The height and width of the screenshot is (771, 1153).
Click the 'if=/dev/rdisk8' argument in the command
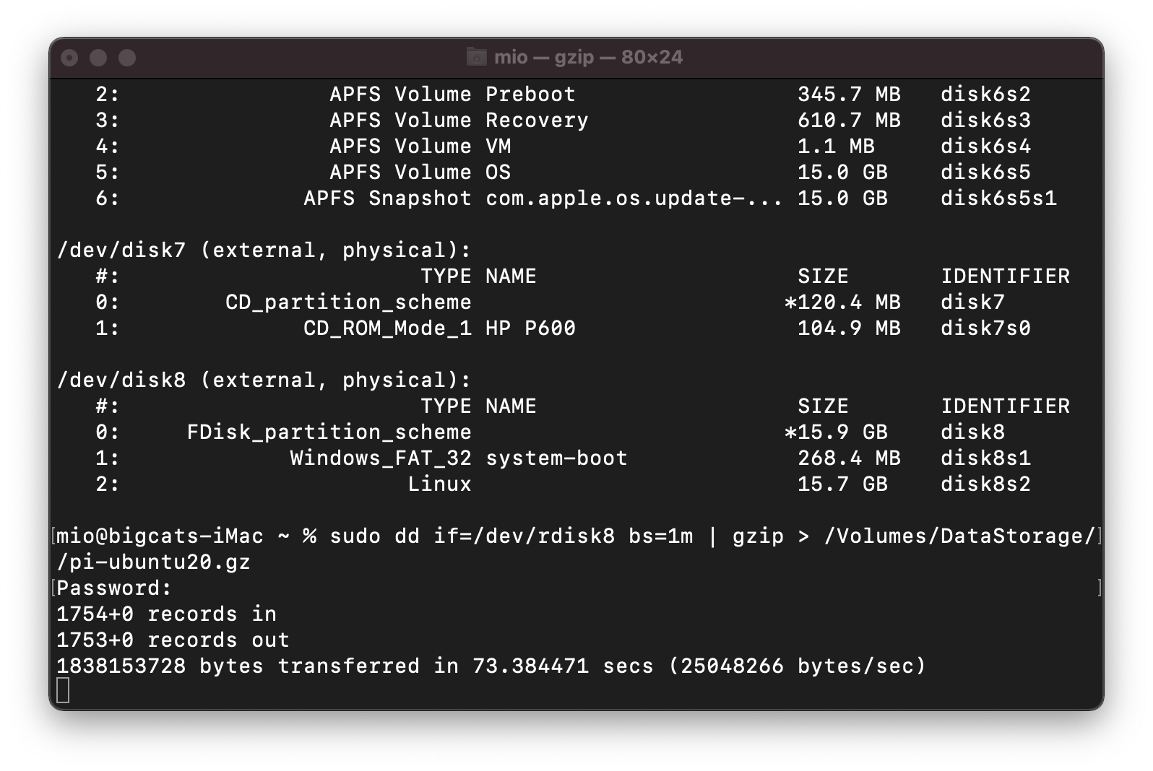coord(524,536)
